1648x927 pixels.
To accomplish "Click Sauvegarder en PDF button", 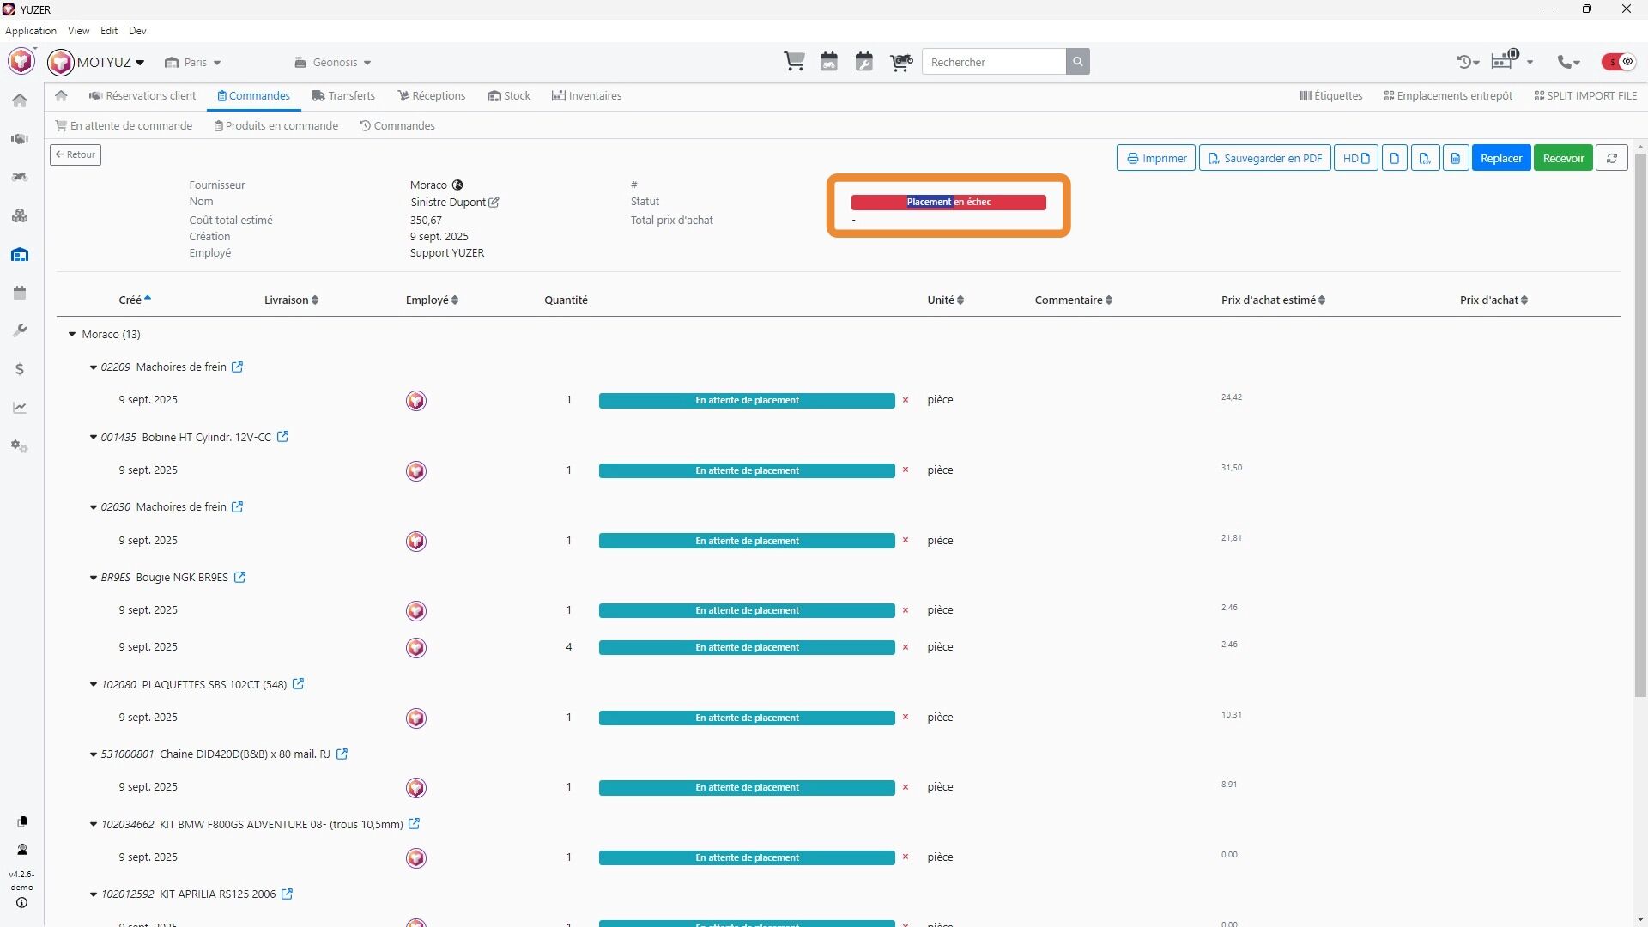I will [x=1264, y=158].
